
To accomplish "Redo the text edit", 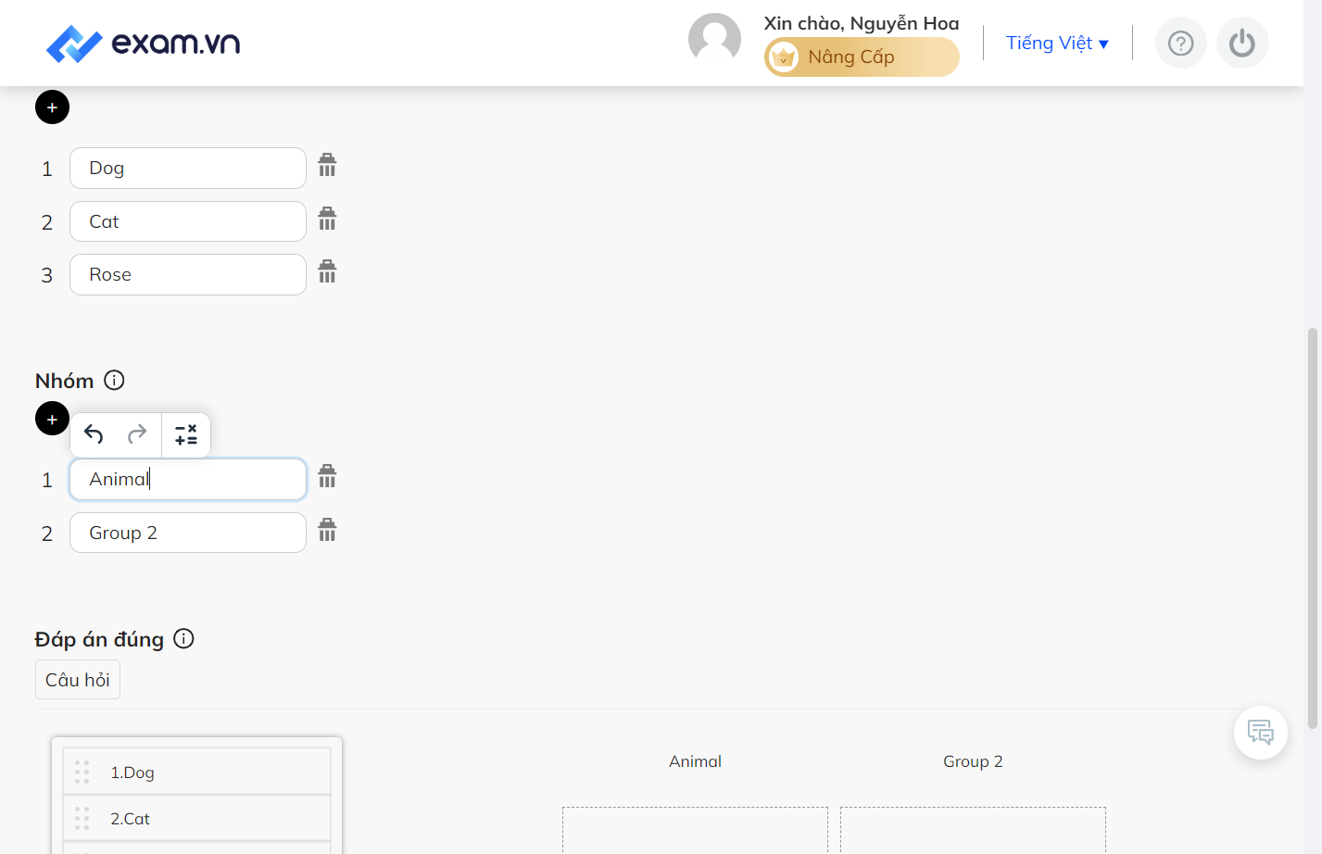I will tap(137, 434).
